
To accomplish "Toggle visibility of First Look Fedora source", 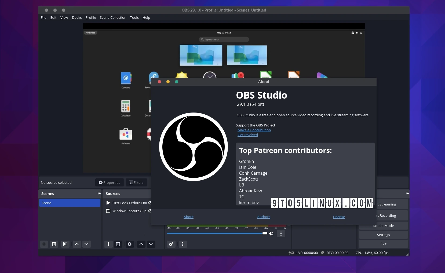I will [150, 203].
